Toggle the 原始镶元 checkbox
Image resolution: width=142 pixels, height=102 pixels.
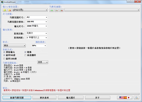4,52
